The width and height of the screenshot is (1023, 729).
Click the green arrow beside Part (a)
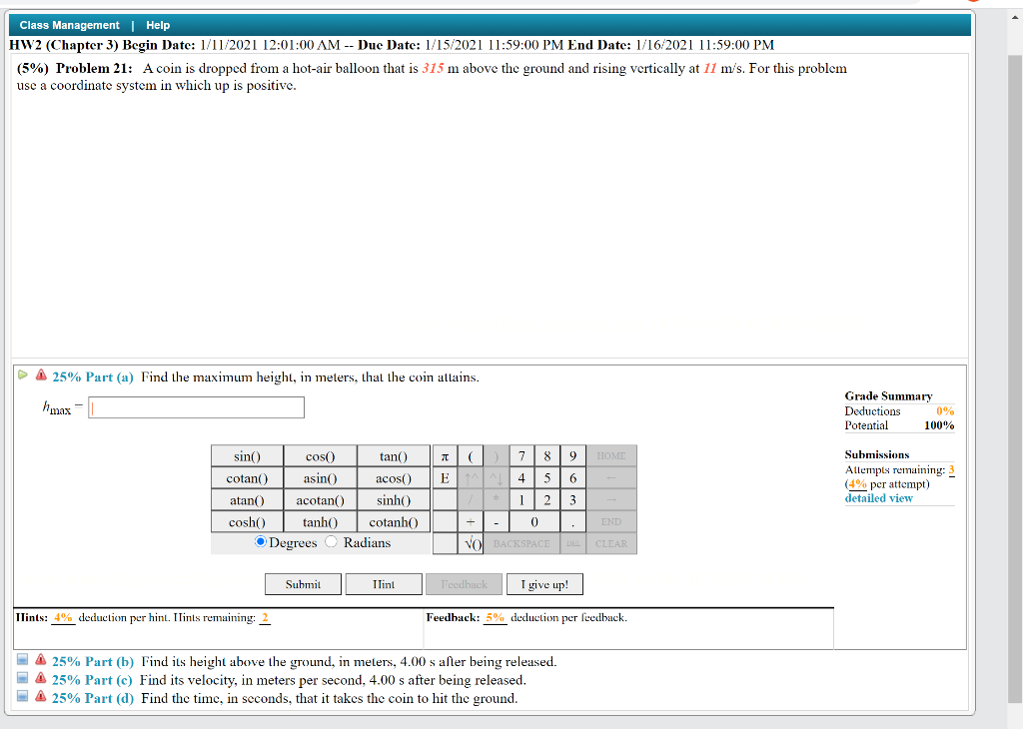point(19,373)
